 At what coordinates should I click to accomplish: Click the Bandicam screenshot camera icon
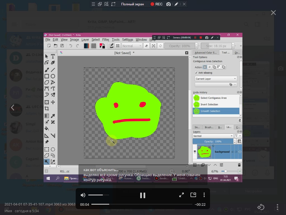[168, 4]
